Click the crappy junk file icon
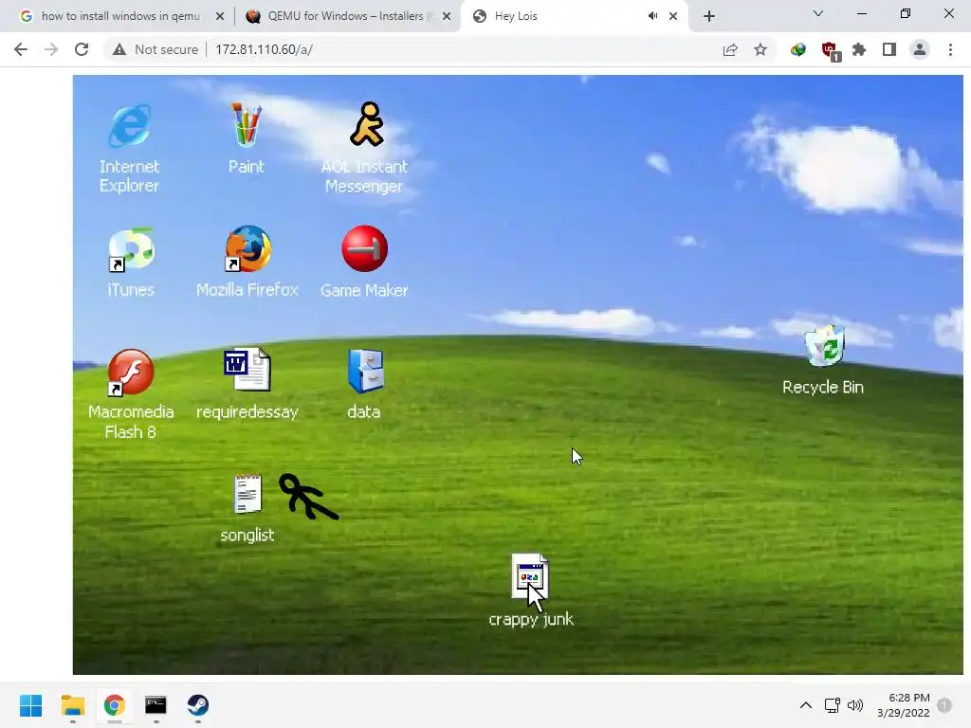971x728 pixels. 530,577
